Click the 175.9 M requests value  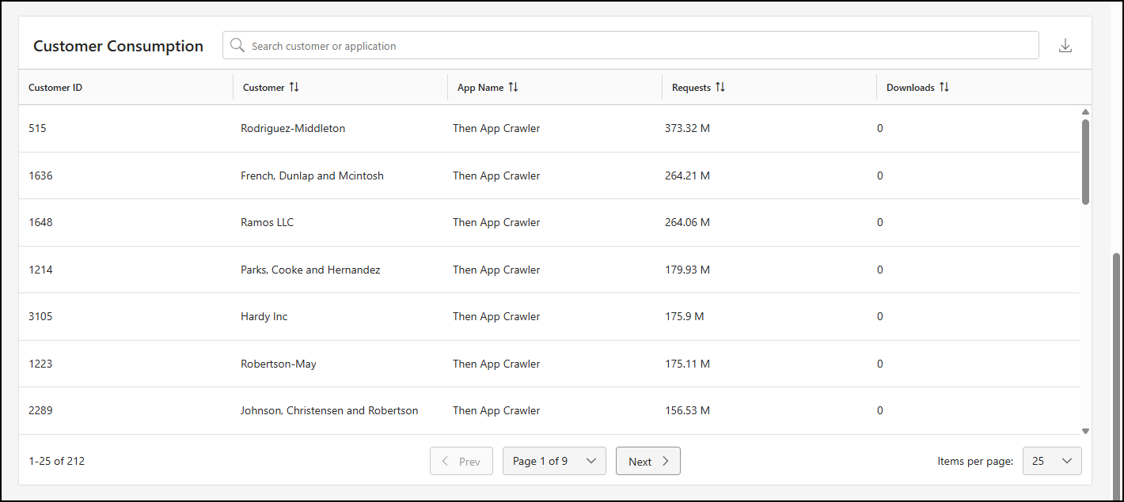684,316
